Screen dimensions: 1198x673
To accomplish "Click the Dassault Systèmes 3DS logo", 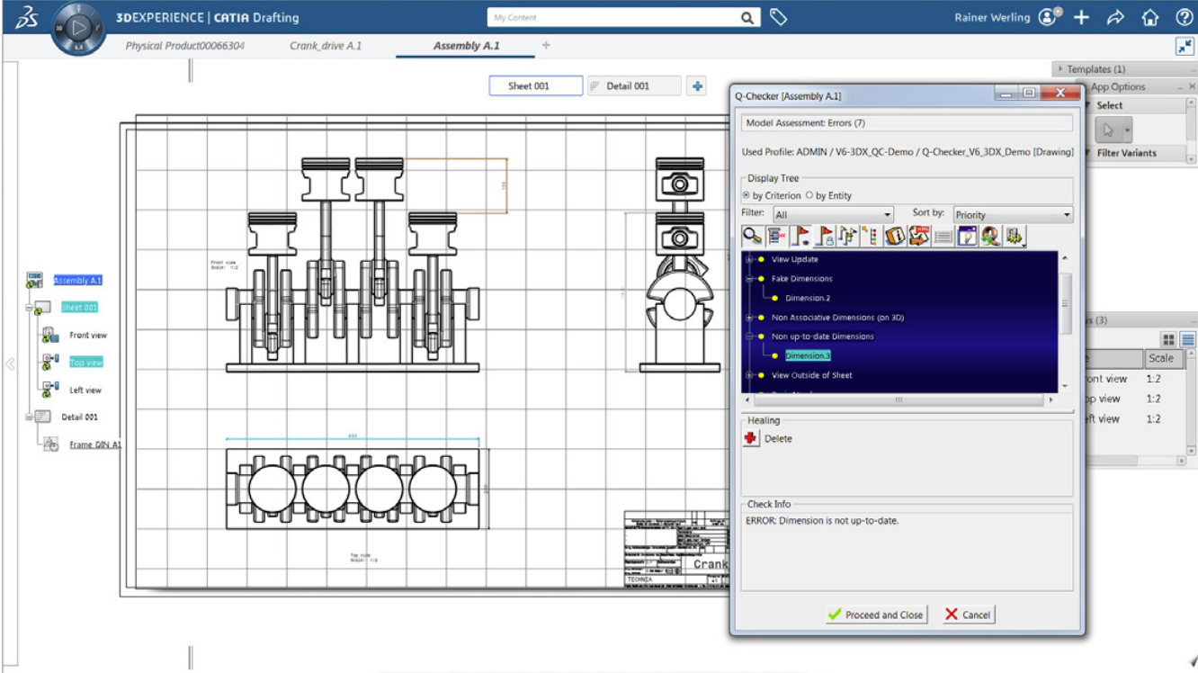I will (x=25, y=17).
